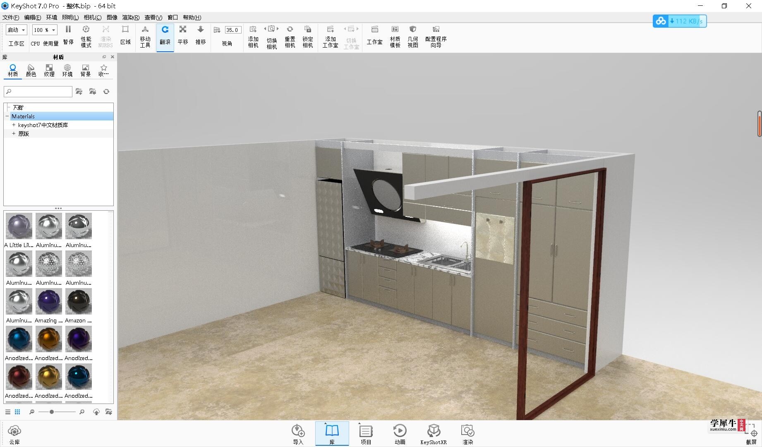Screen dimensions: 762x447
Task: Click the Add Camera icon
Action: [253, 29]
